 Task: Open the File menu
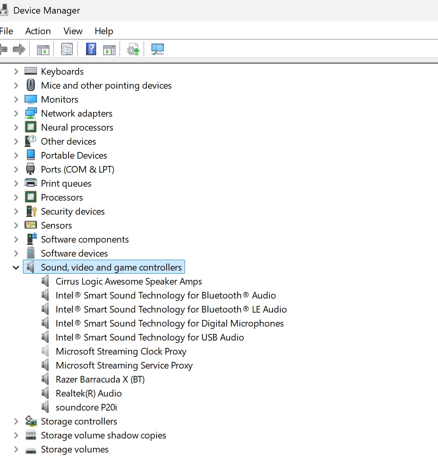tap(6, 31)
